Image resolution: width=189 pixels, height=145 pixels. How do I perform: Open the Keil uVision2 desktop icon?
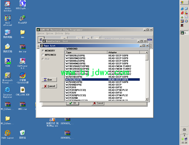[8, 20]
